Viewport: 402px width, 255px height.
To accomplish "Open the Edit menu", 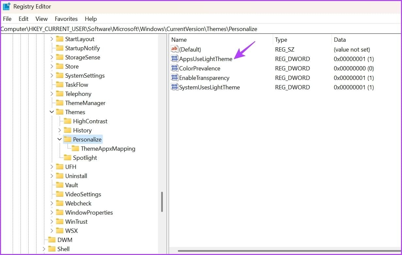I will [23, 19].
